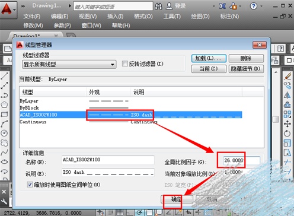Open the Autodesk Exchange X icon
Screen dimensions: 294x216
tap(222, 6)
